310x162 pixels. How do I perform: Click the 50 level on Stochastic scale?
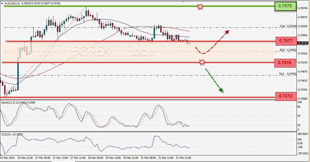299,116
